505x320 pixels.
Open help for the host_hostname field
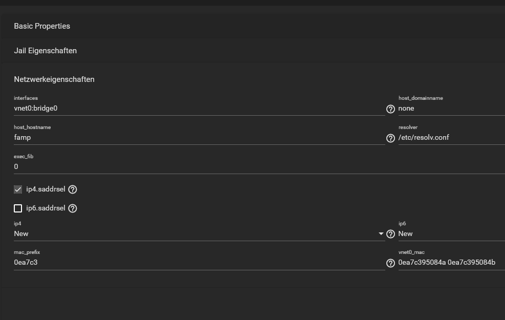[x=390, y=138]
